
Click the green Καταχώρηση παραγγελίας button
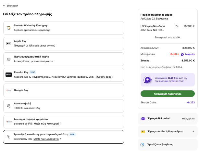(x=168, y=94)
